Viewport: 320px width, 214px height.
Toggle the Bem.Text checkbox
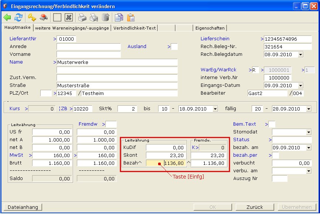click(x=272, y=124)
